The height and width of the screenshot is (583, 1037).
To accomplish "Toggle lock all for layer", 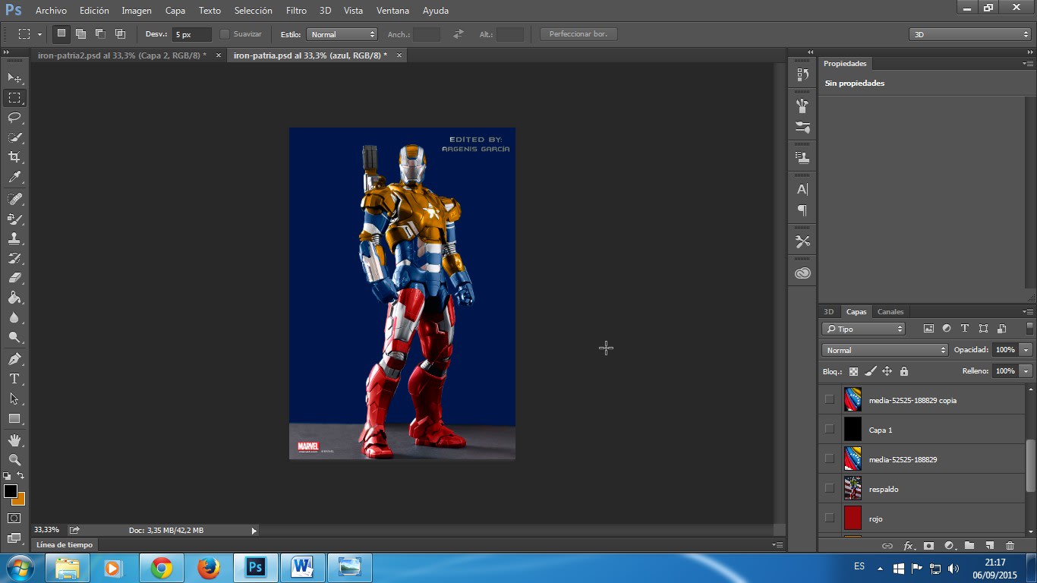I will tap(903, 371).
